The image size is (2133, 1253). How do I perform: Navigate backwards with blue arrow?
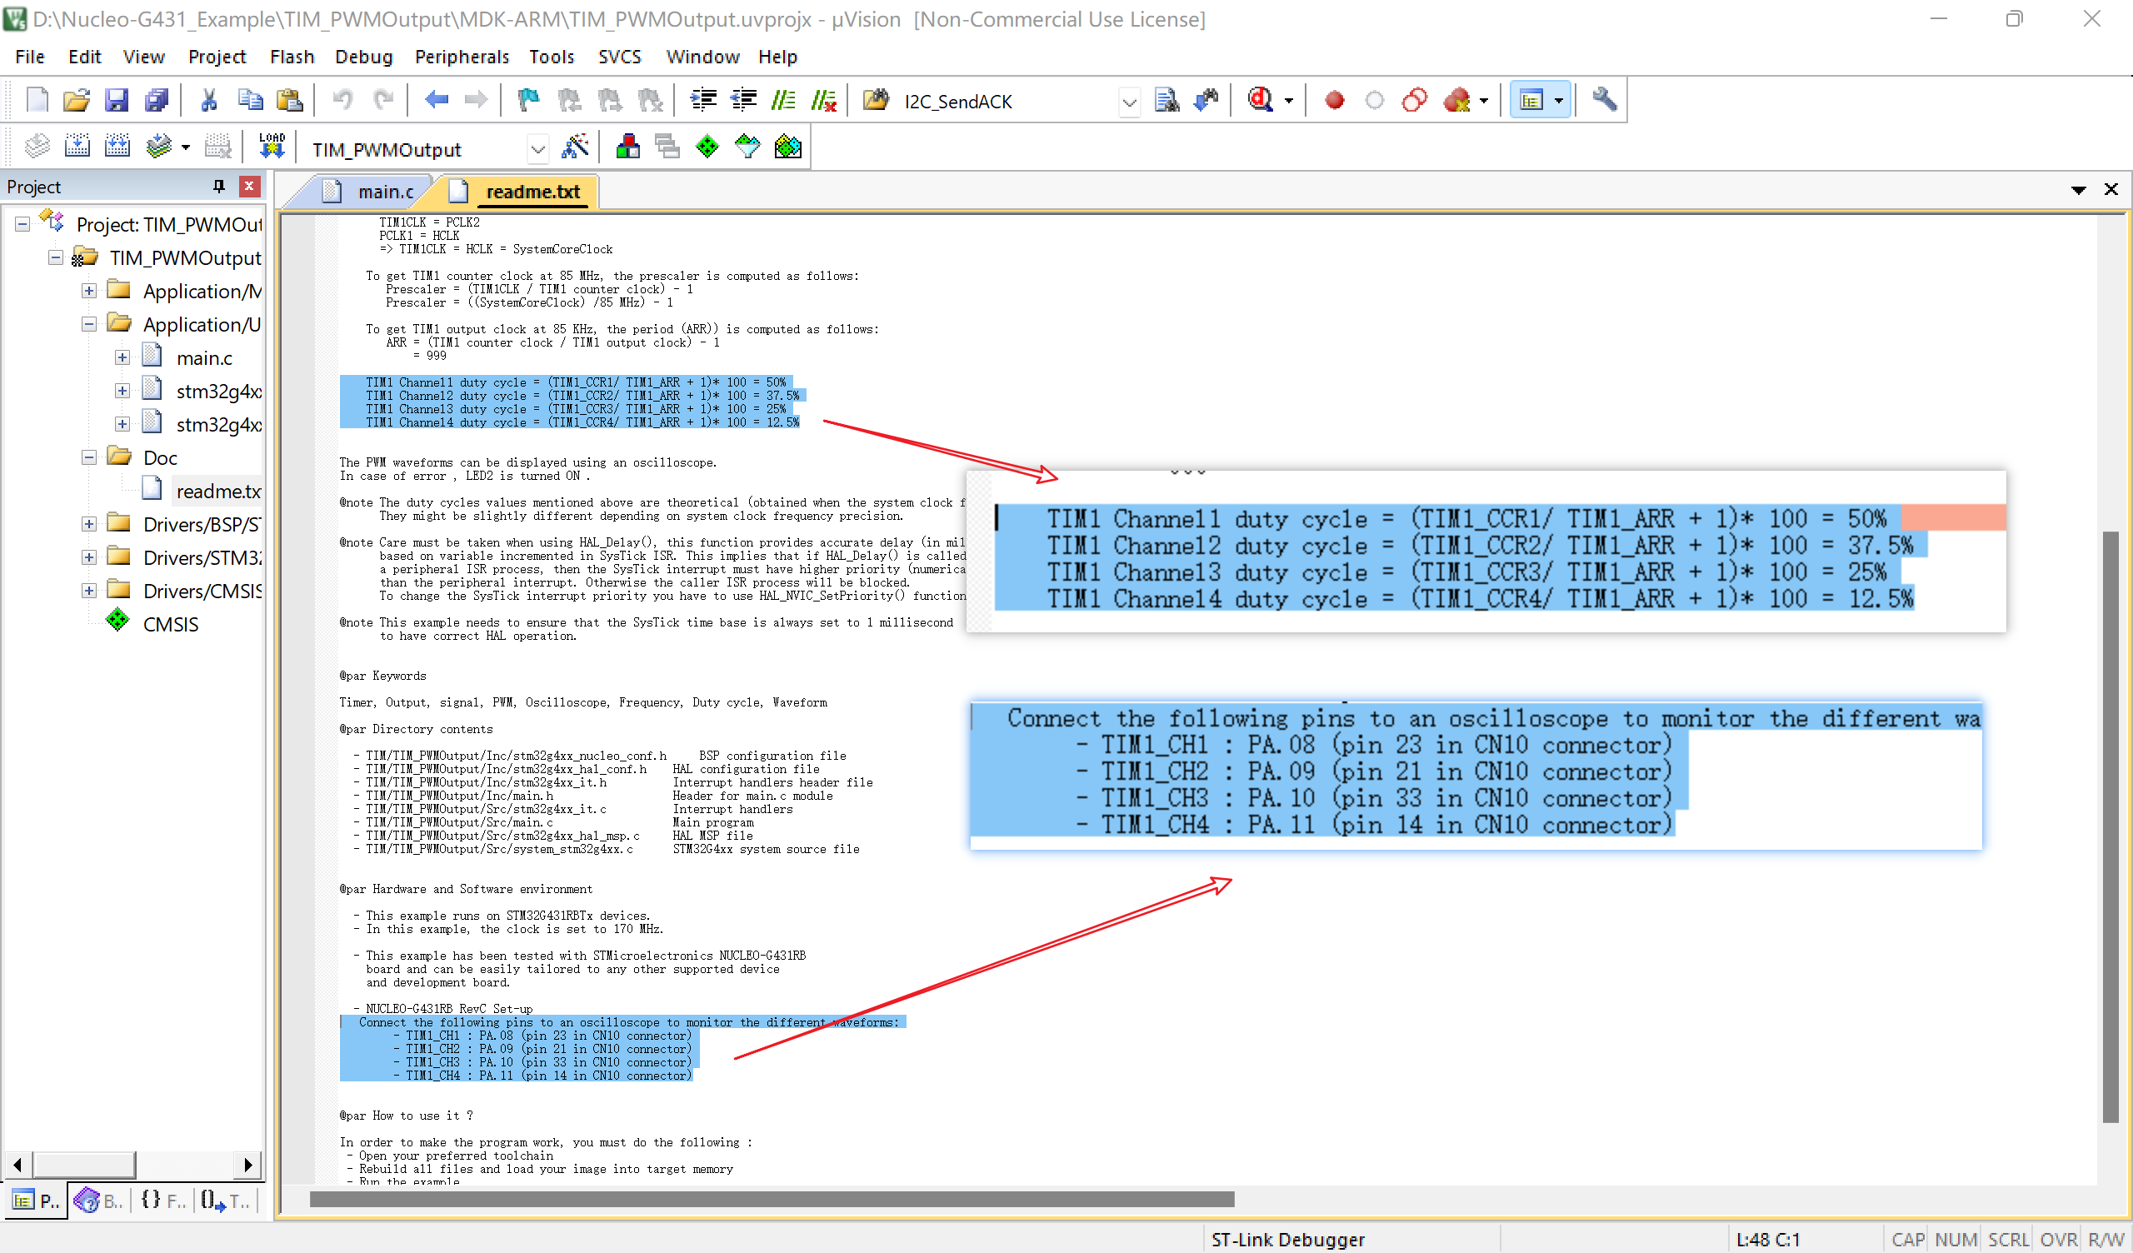pyautogui.click(x=436, y=100)
